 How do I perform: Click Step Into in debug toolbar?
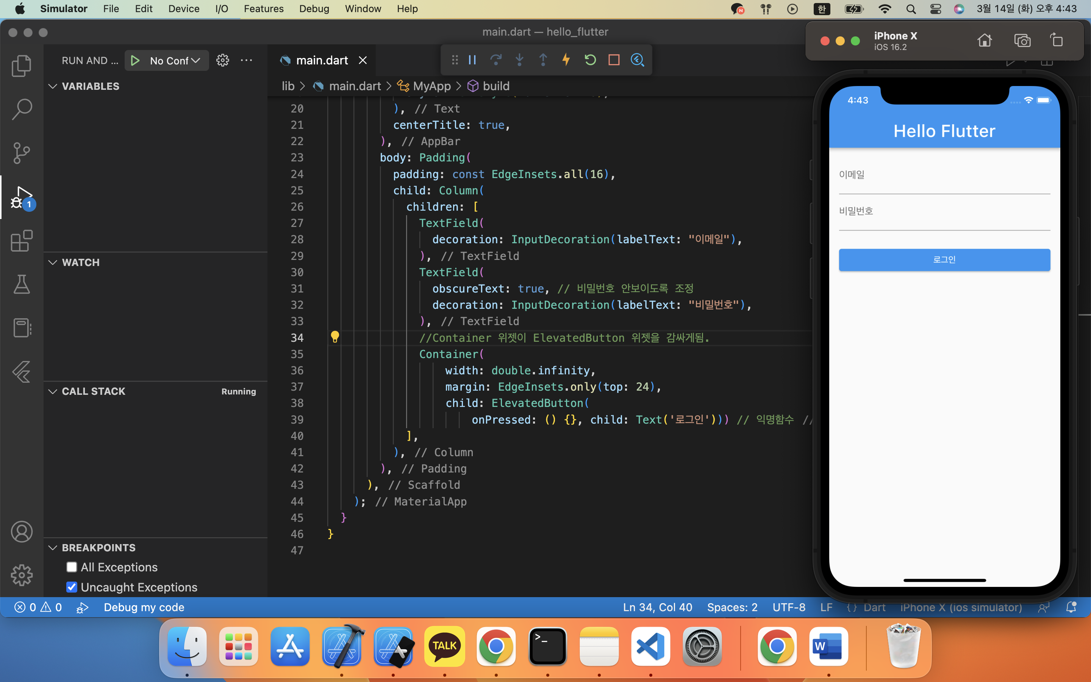point(519,59)
